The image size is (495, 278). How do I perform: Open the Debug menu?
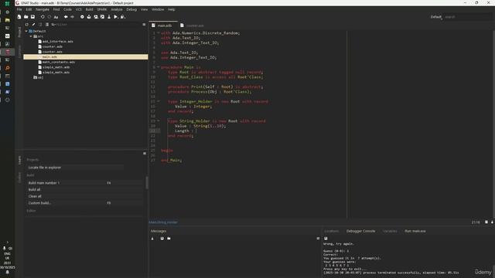tap(131, 9)
